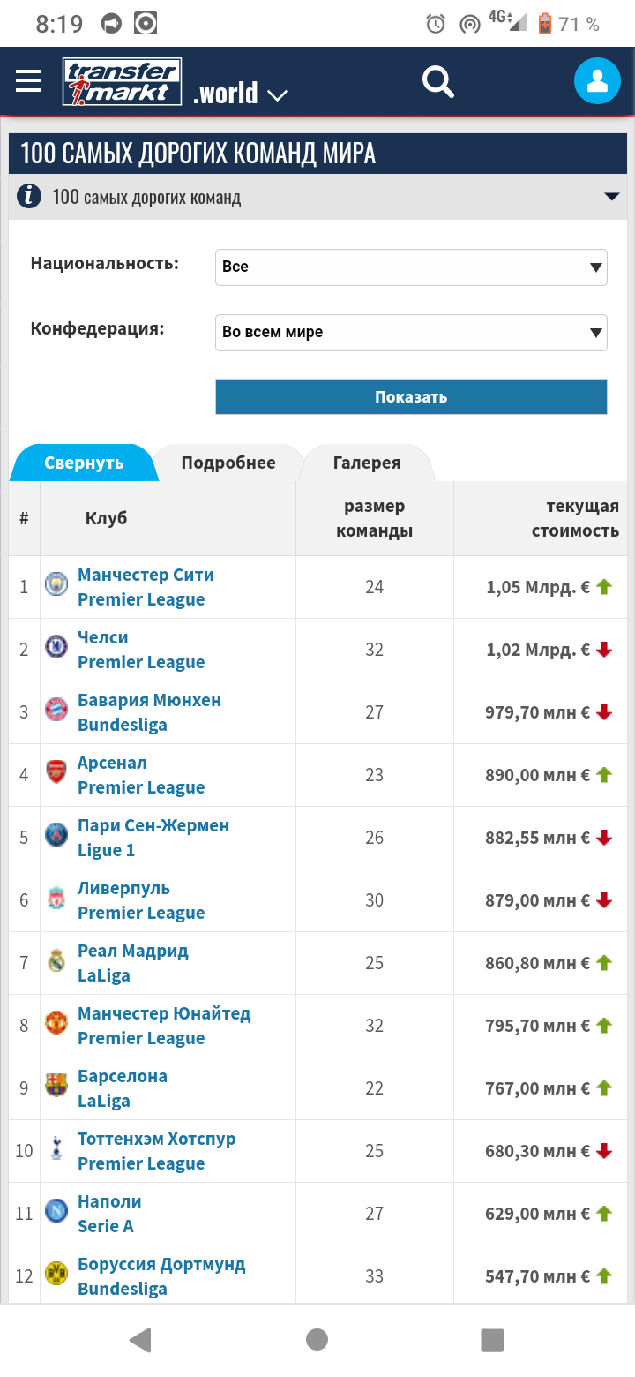Tap the Borussia Dortmund club crest

(56, 1274)
